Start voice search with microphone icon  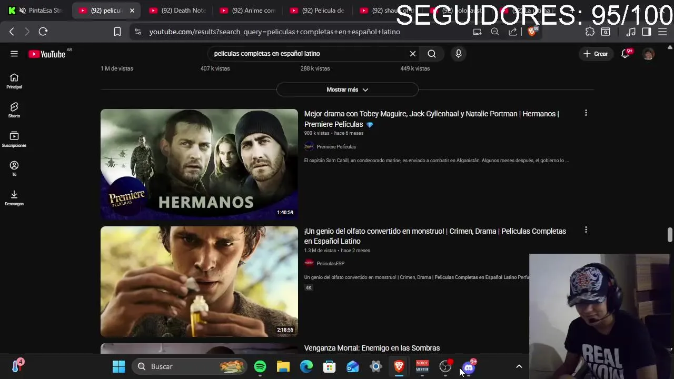(459, 54)
